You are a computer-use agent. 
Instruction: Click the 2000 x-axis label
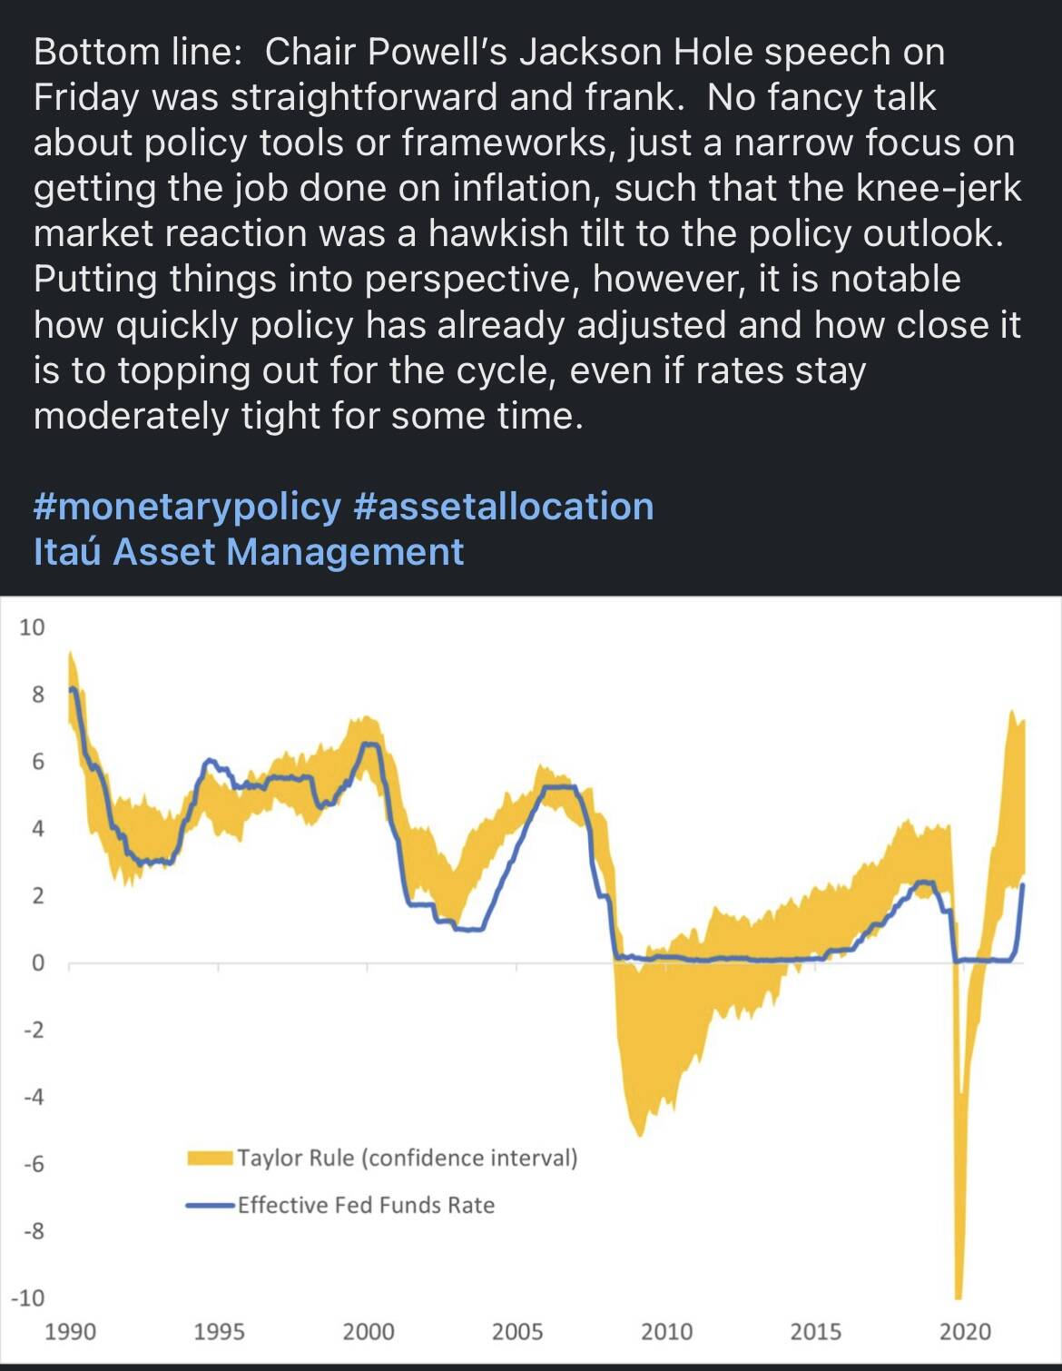click(369, 1332)
